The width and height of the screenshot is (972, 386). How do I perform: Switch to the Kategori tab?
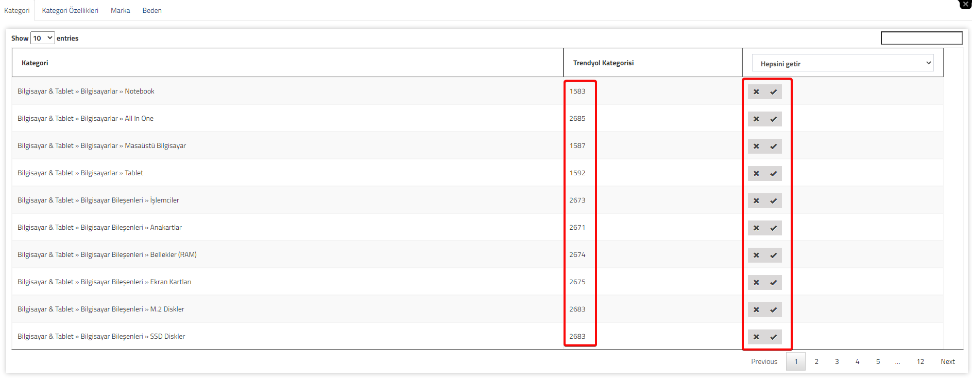[17, 10]
